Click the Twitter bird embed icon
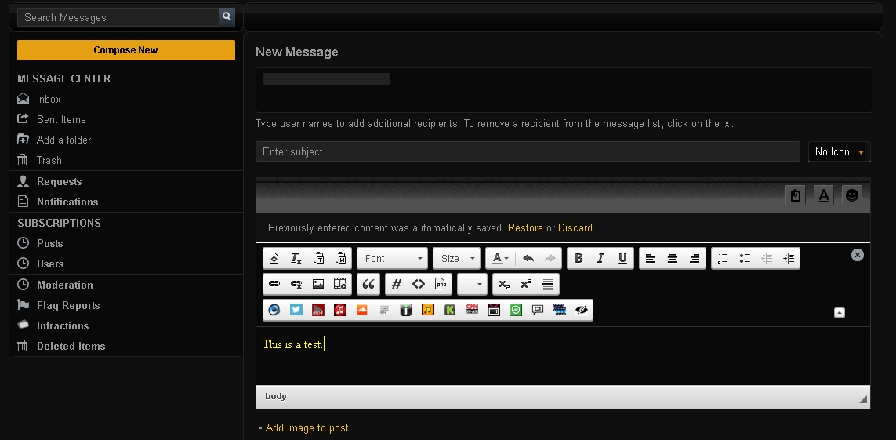The width and height of the screenshot is (896, 440). 296,310
